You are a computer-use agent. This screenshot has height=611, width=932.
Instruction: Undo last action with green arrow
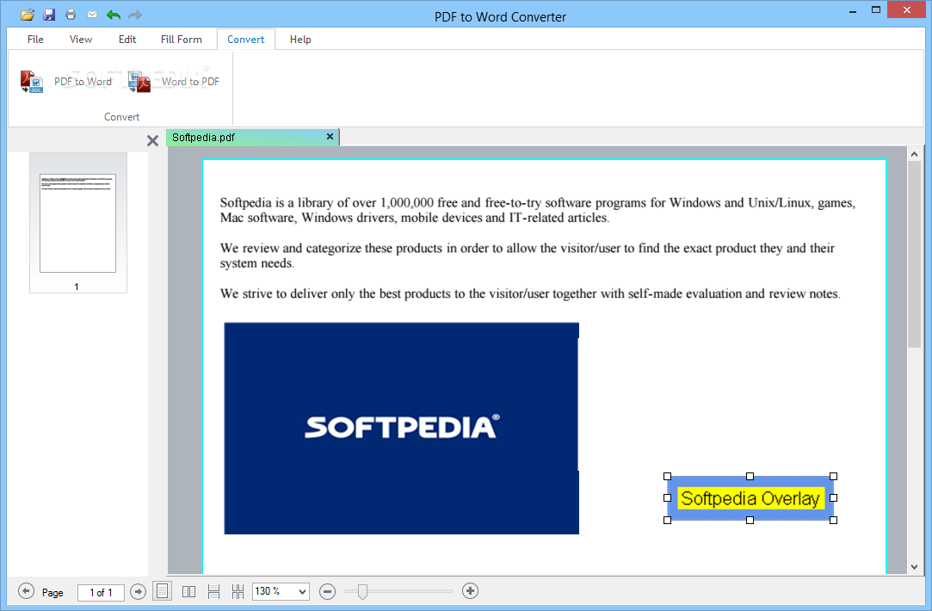tap(114, 15)
